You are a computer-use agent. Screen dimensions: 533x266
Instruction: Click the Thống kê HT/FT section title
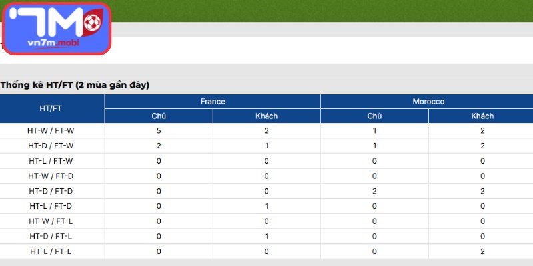tap(75, 86)
